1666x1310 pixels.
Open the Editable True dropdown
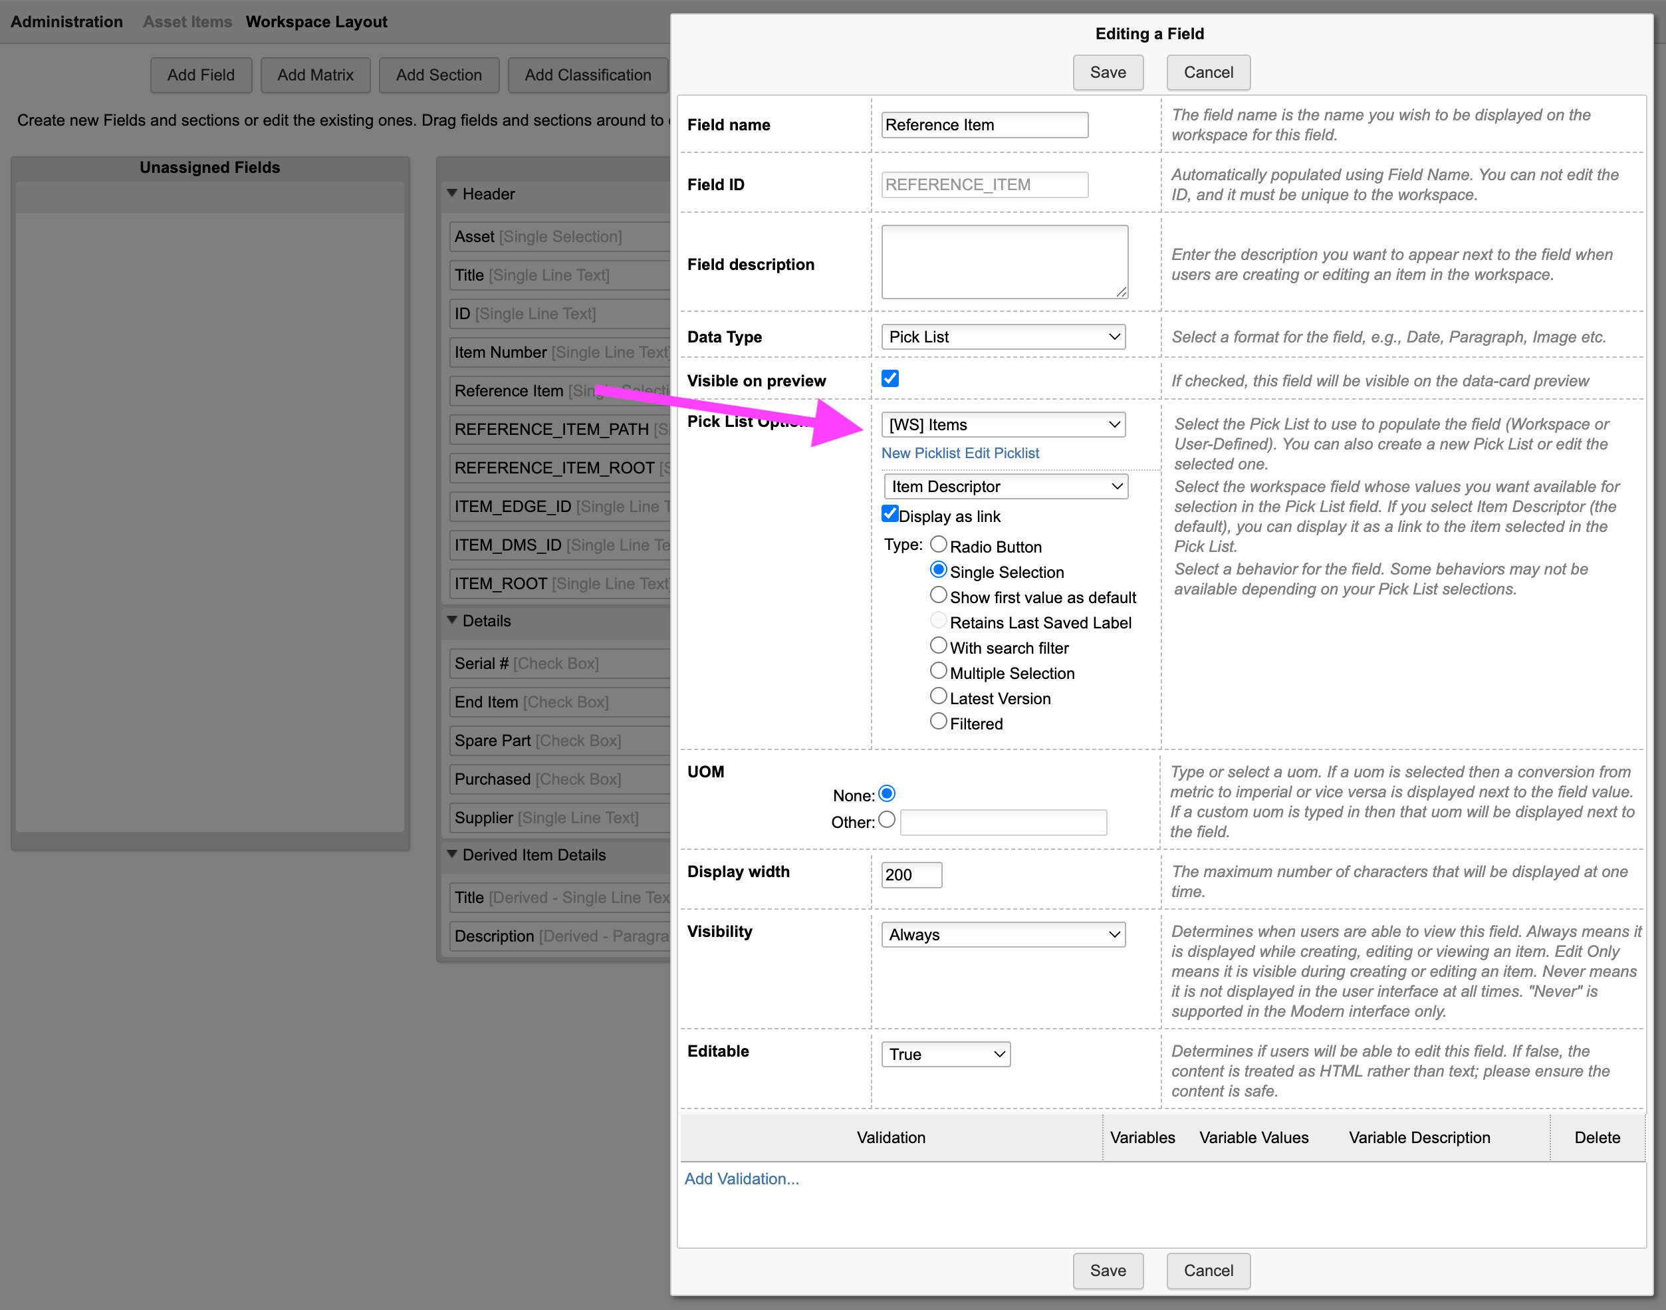(x=945, y=1054)
